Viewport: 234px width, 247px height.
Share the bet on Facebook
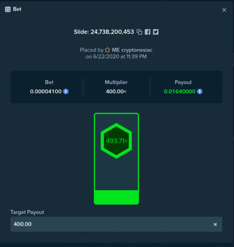point(148,32)
